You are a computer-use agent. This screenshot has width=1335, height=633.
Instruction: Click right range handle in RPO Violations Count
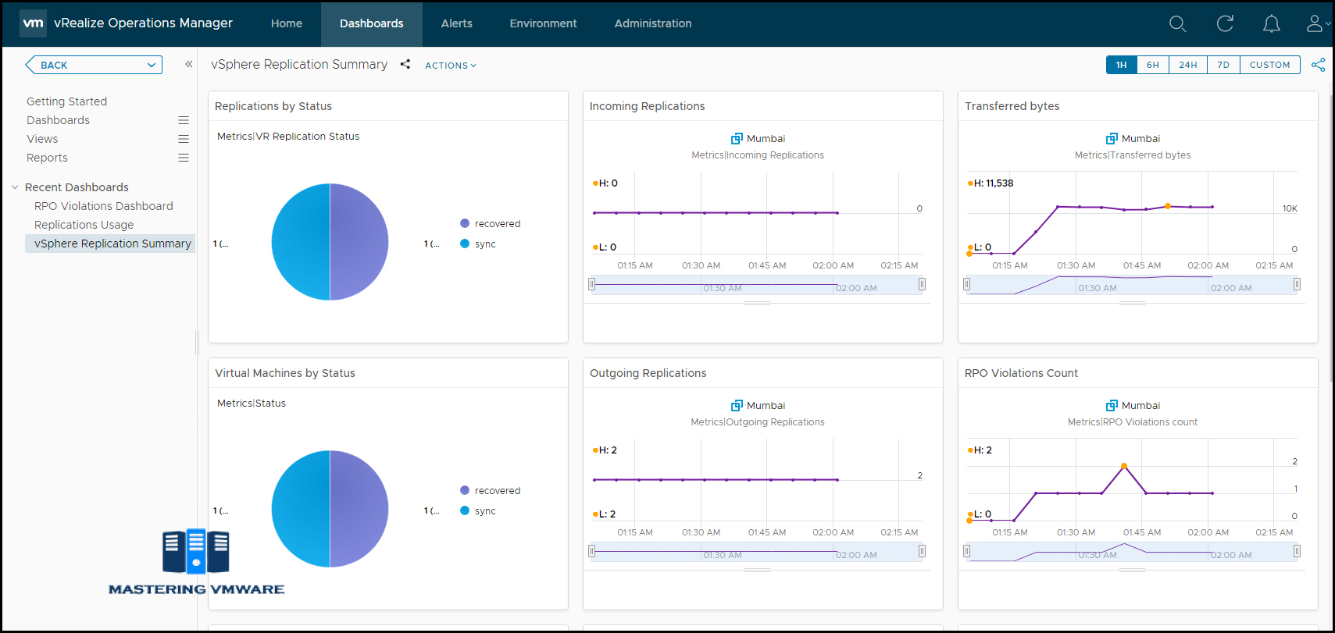(x=1297, y=551)
